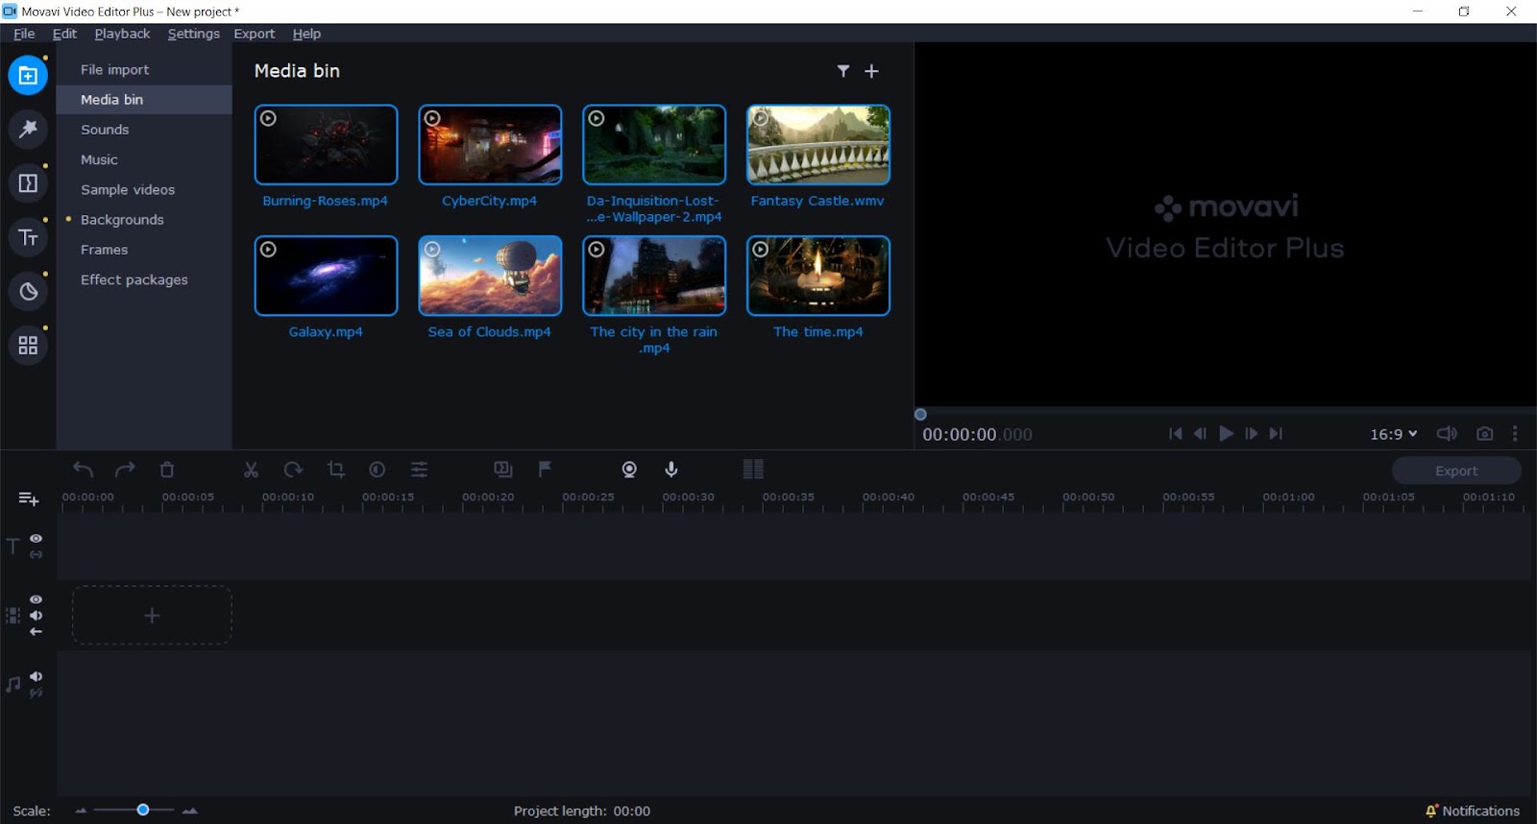Play the preview video
Image resolution: width=1537 pixels, height=824 pixels.
1226,434
